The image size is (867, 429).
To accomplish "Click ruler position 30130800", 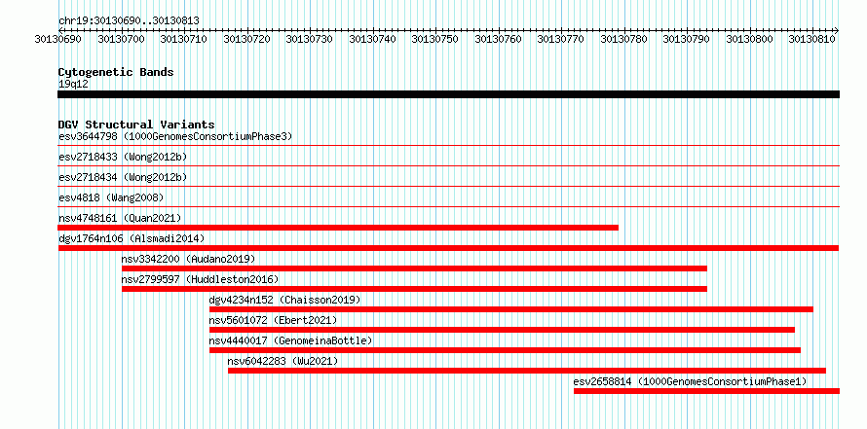I will click(749, 39).
